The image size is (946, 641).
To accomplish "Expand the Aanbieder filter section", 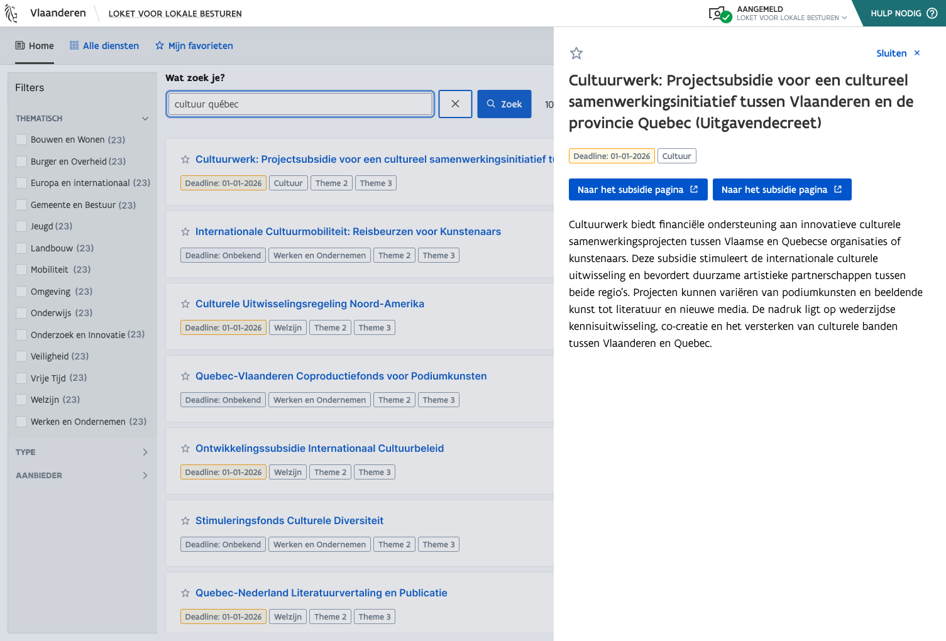I will point(145,476).
